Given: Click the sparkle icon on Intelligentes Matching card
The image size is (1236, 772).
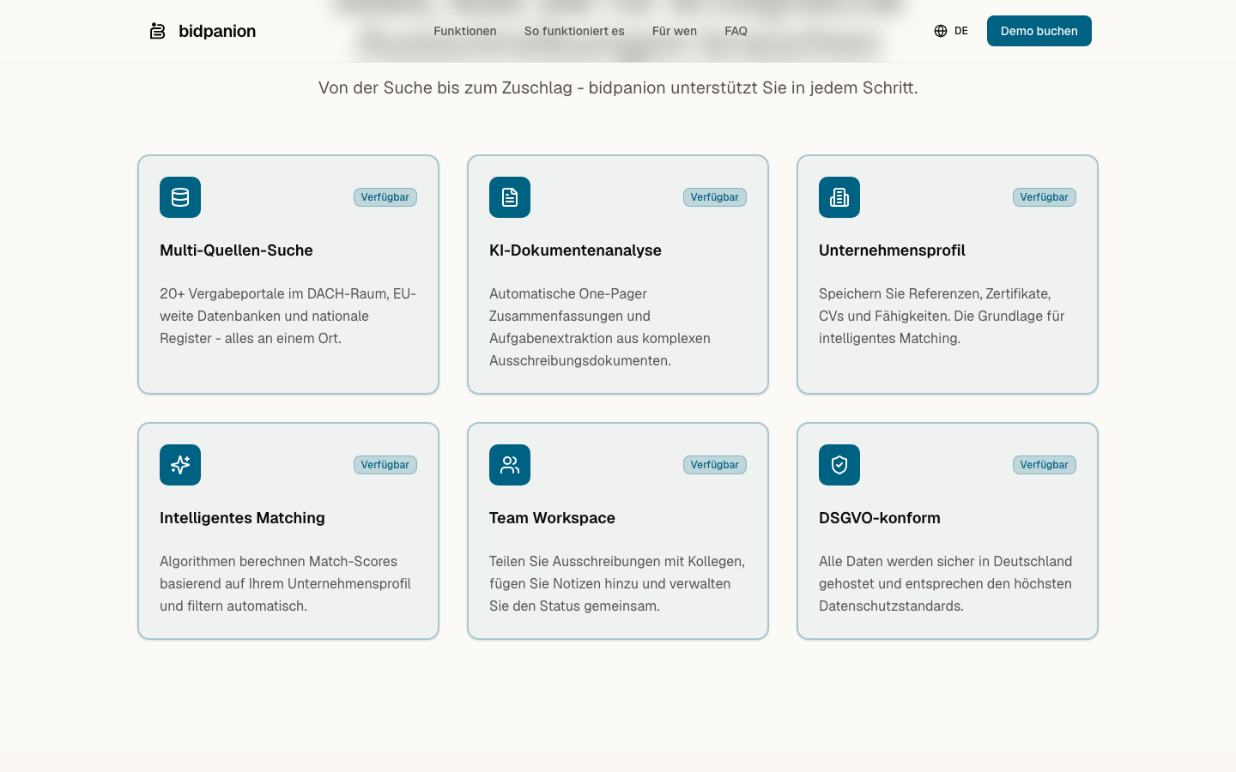Looking at the screenshot, I should (x=180, y=465).
